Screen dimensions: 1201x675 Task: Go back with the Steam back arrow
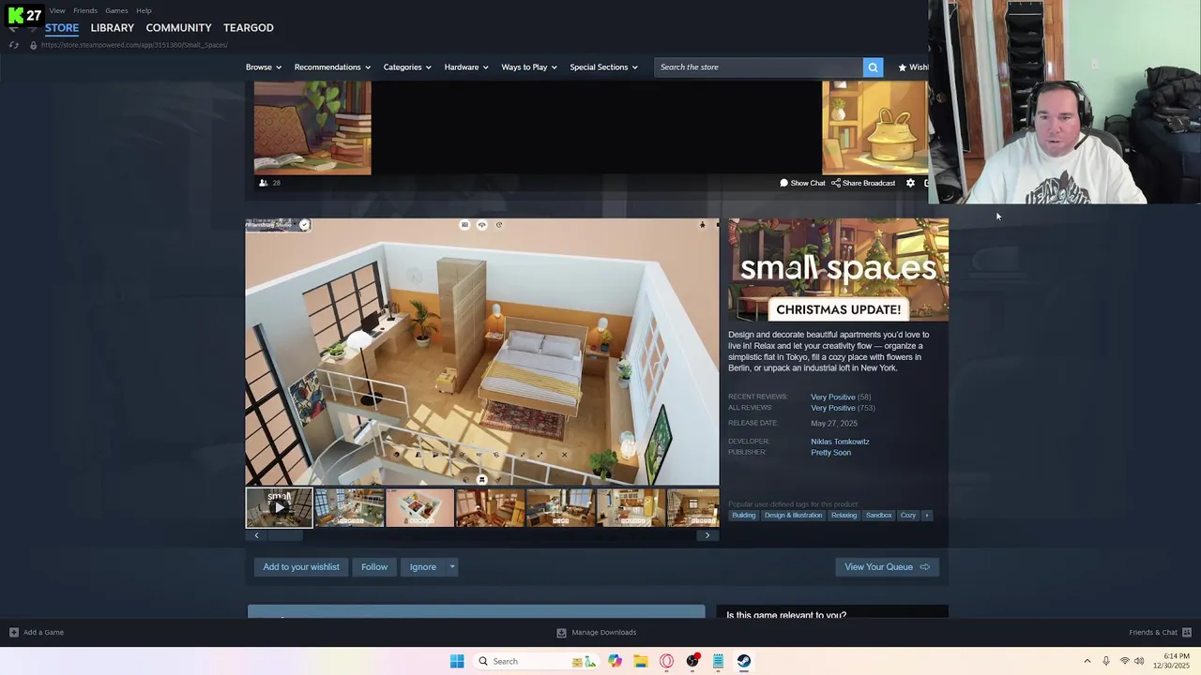pyautogui.click(x=14, y=29)
